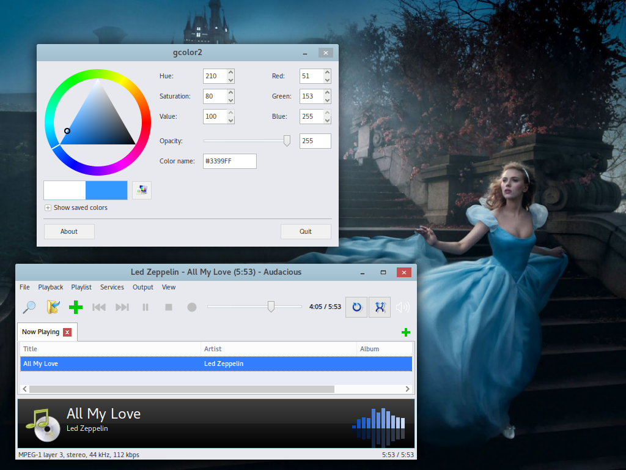This screenshot has width=626, height=470.
Task: Open the View menu
Action: [169, 287]
